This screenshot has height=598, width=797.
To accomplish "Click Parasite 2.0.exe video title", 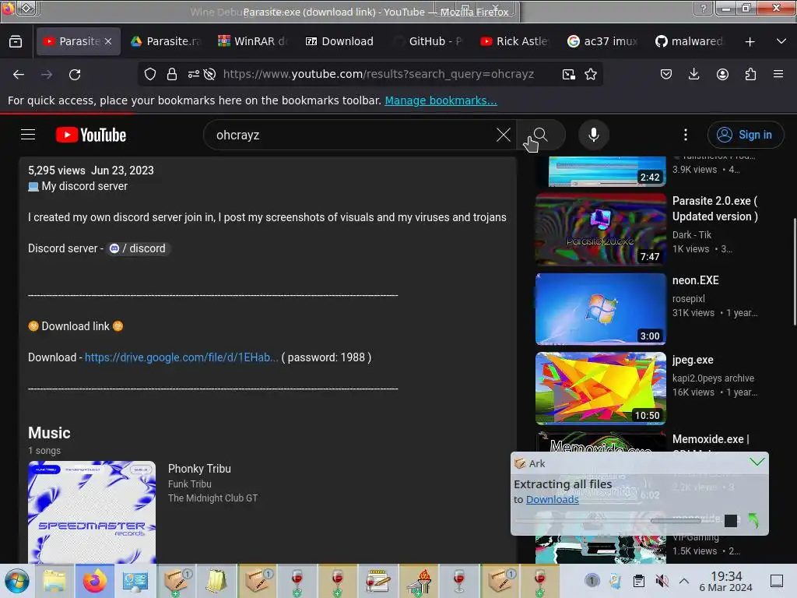I will 714,209.
